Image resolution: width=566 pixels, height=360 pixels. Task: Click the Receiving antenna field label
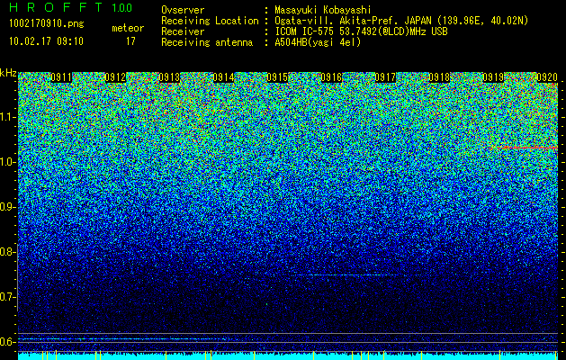tap(207, 42)
